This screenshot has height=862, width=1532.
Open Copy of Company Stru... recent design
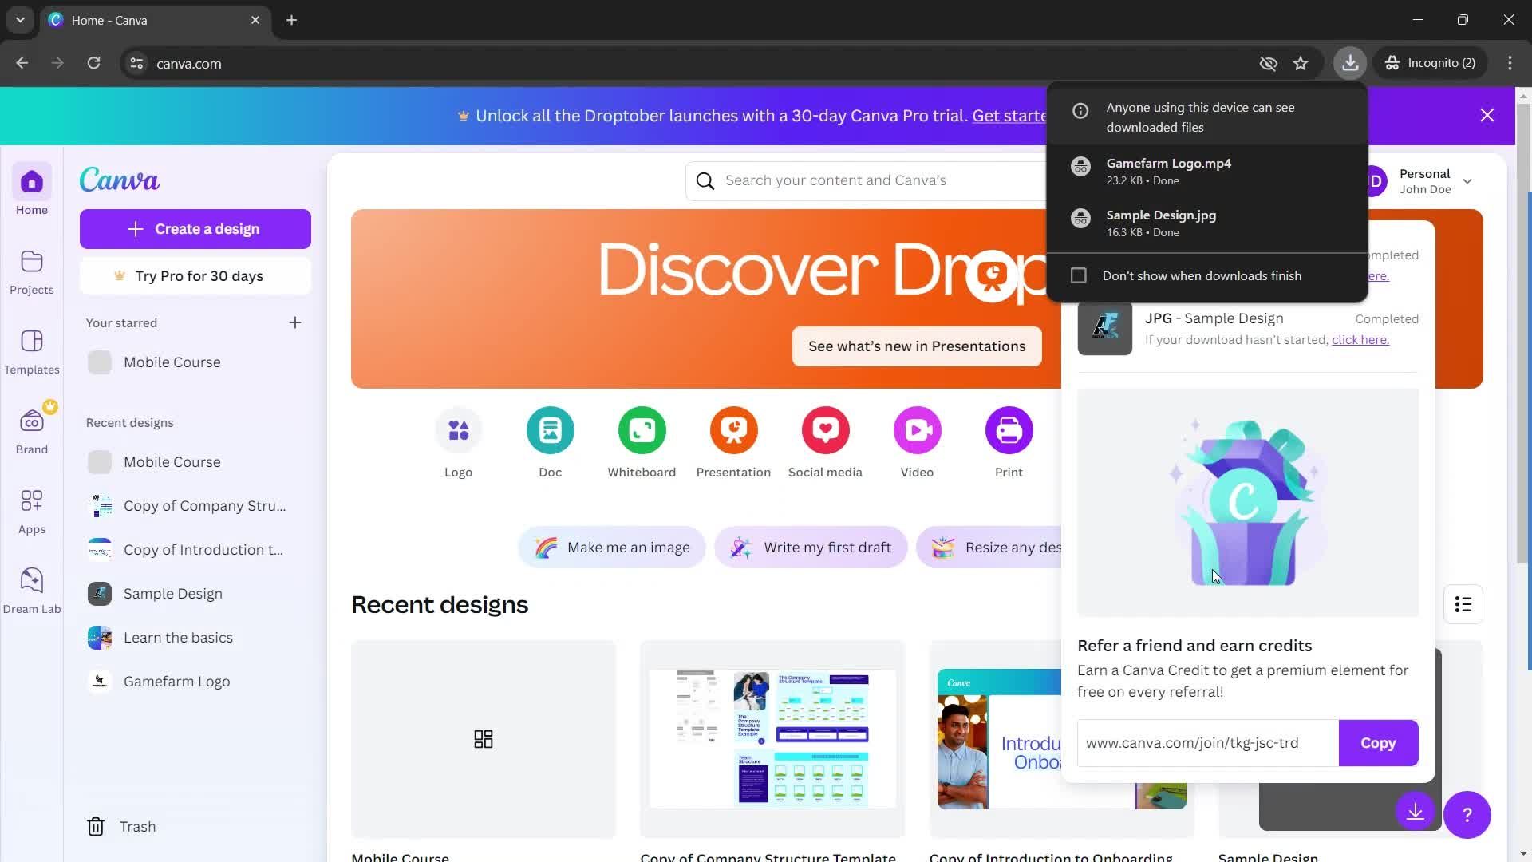tap(195, 506)
